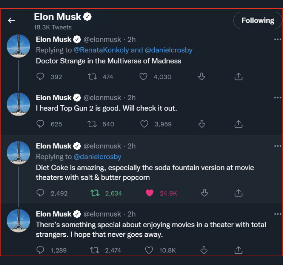Downvote the Diet Coke tweet

(x=204, y=193)
